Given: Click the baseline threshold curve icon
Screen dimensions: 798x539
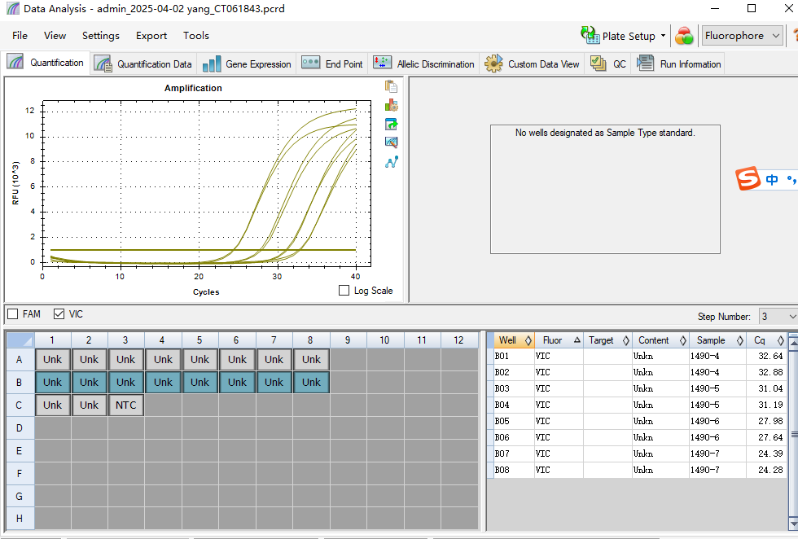Looking at the screenshot, I should (x=391, y=162).
